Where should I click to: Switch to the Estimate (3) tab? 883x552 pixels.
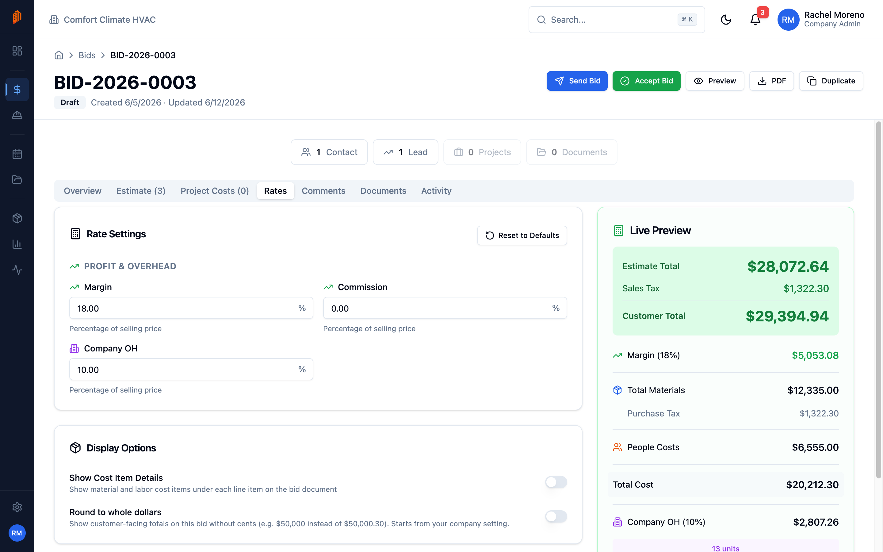[141, 190]
